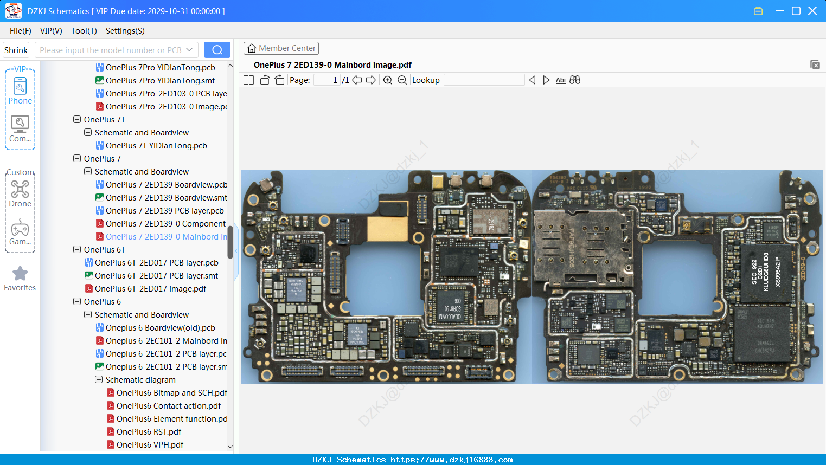Image resolution: width=826 pixels, height=465 pixels.
Task: Open the File(F) menu
Action: [x=21, y=31]
